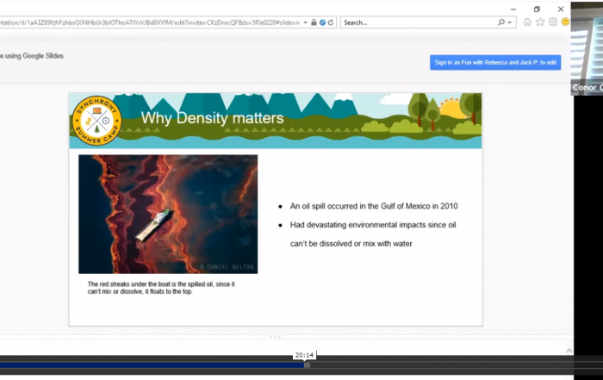603x380 pixels.
Task: Click the oil spill photo on slide
Action: pos(168,215)
